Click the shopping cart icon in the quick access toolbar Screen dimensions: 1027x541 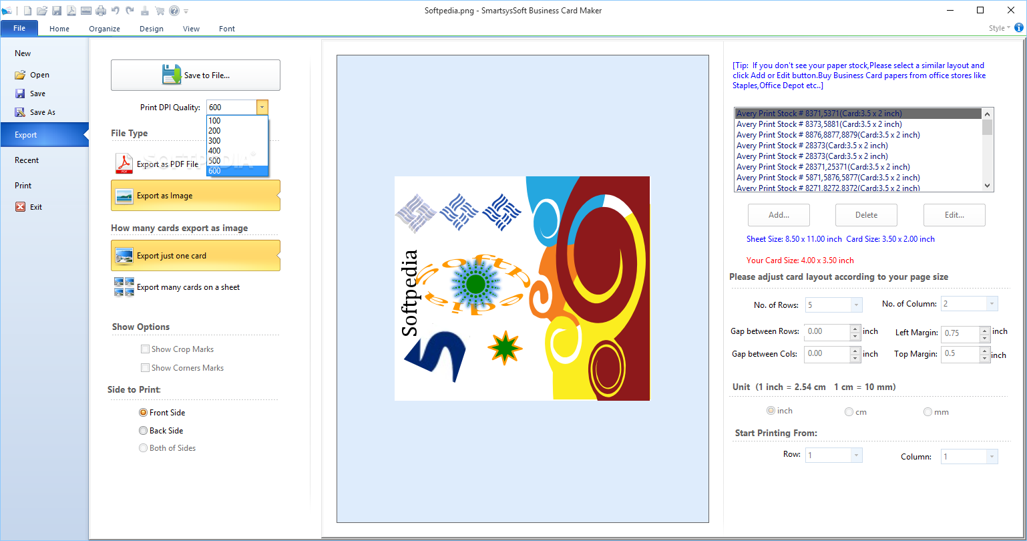point(160,10)
